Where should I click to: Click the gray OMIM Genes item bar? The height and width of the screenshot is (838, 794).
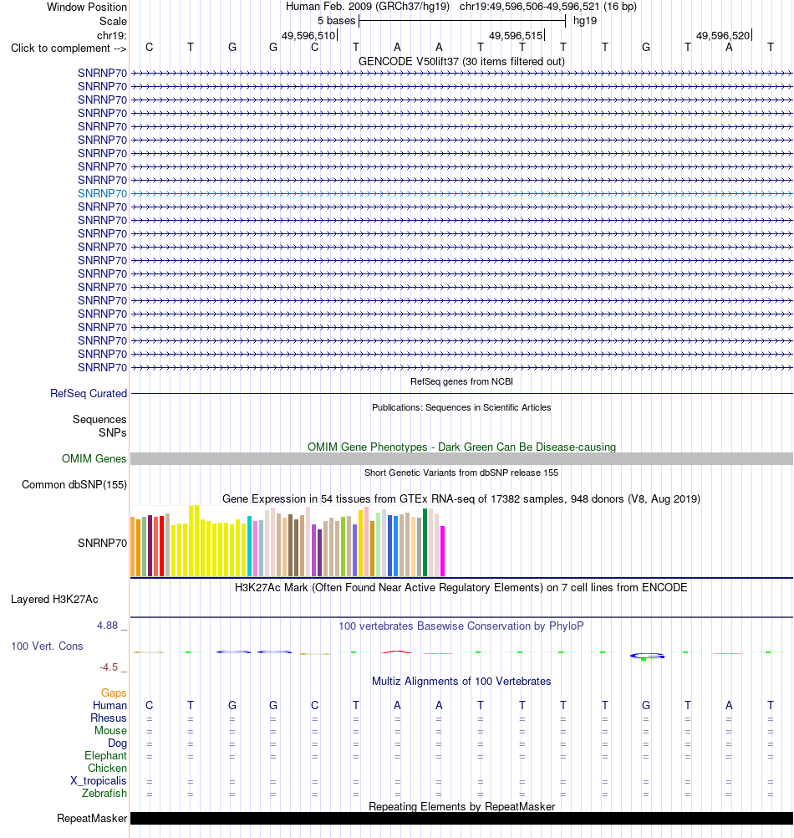[x=461, y=458]
